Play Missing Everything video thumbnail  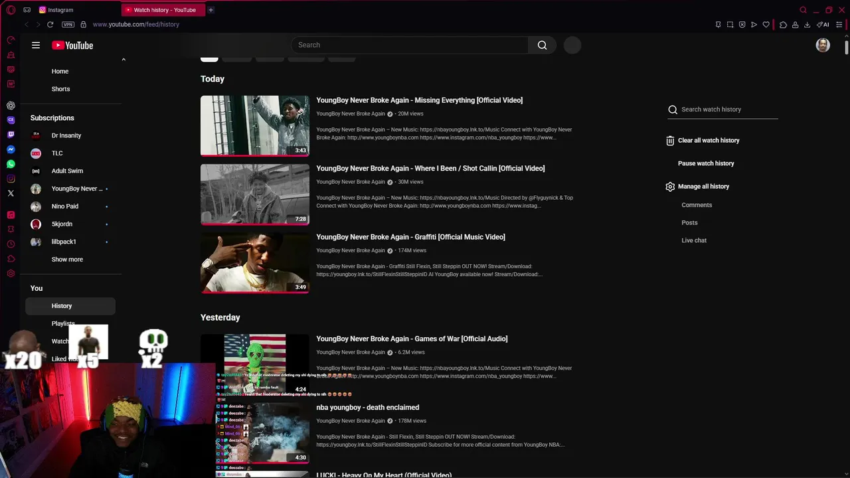coord(255,126)
